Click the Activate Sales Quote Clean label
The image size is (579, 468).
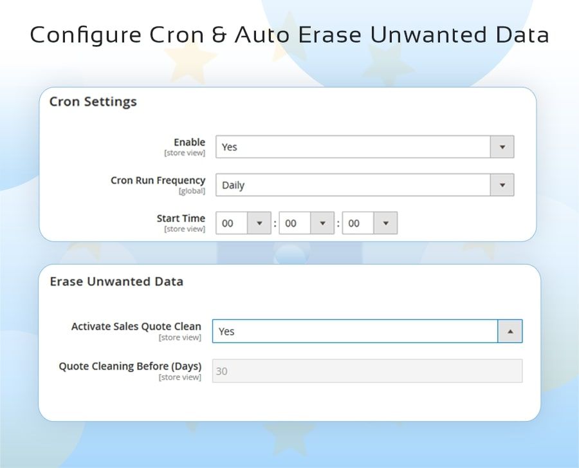click(x=136, y=326)
